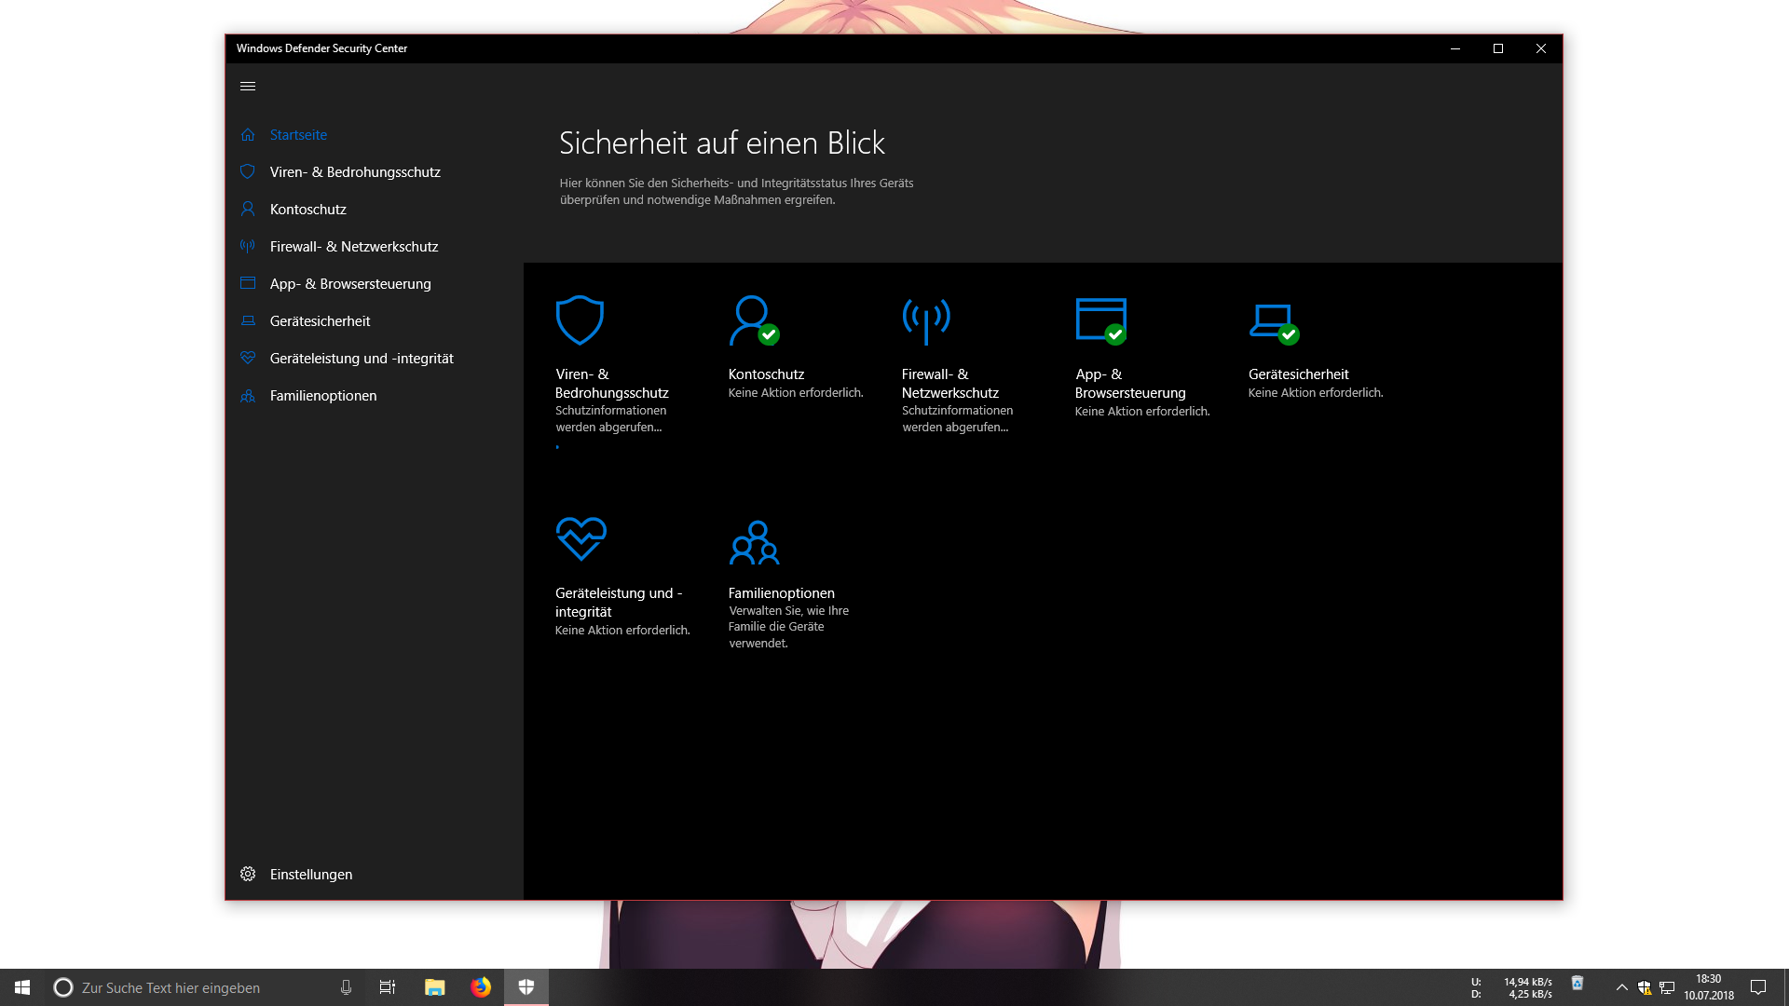Open Firewall- & Netzwerkschutz from the sidebar
This screenshot has height=1006, width=1789.
(354, 246)
